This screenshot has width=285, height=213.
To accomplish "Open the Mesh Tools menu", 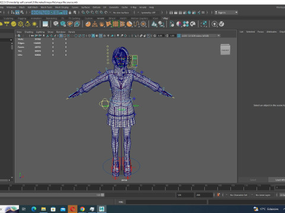I will [46, 7].
